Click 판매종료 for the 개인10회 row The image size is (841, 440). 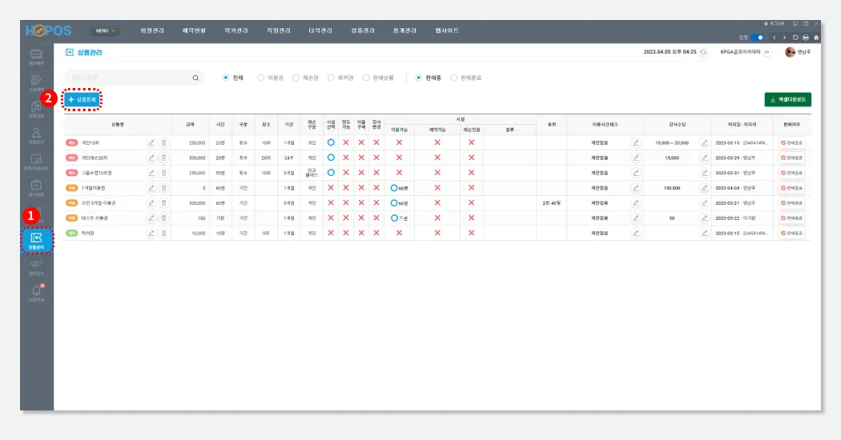[791, 143]
